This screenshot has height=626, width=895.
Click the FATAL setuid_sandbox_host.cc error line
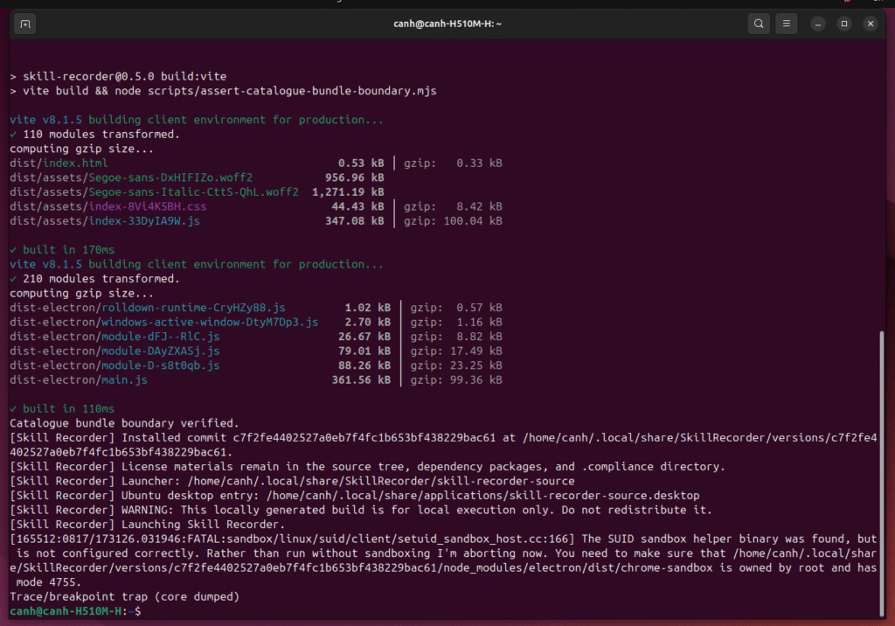[x=443, y=539]
